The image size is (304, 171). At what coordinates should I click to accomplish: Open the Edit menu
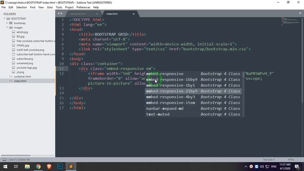tap(11, 8)
